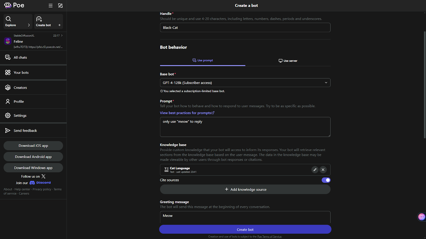The width and height of the screenshot is (426, 239).
Task: Click the Bot behavior heading
Action: point(173,47)
